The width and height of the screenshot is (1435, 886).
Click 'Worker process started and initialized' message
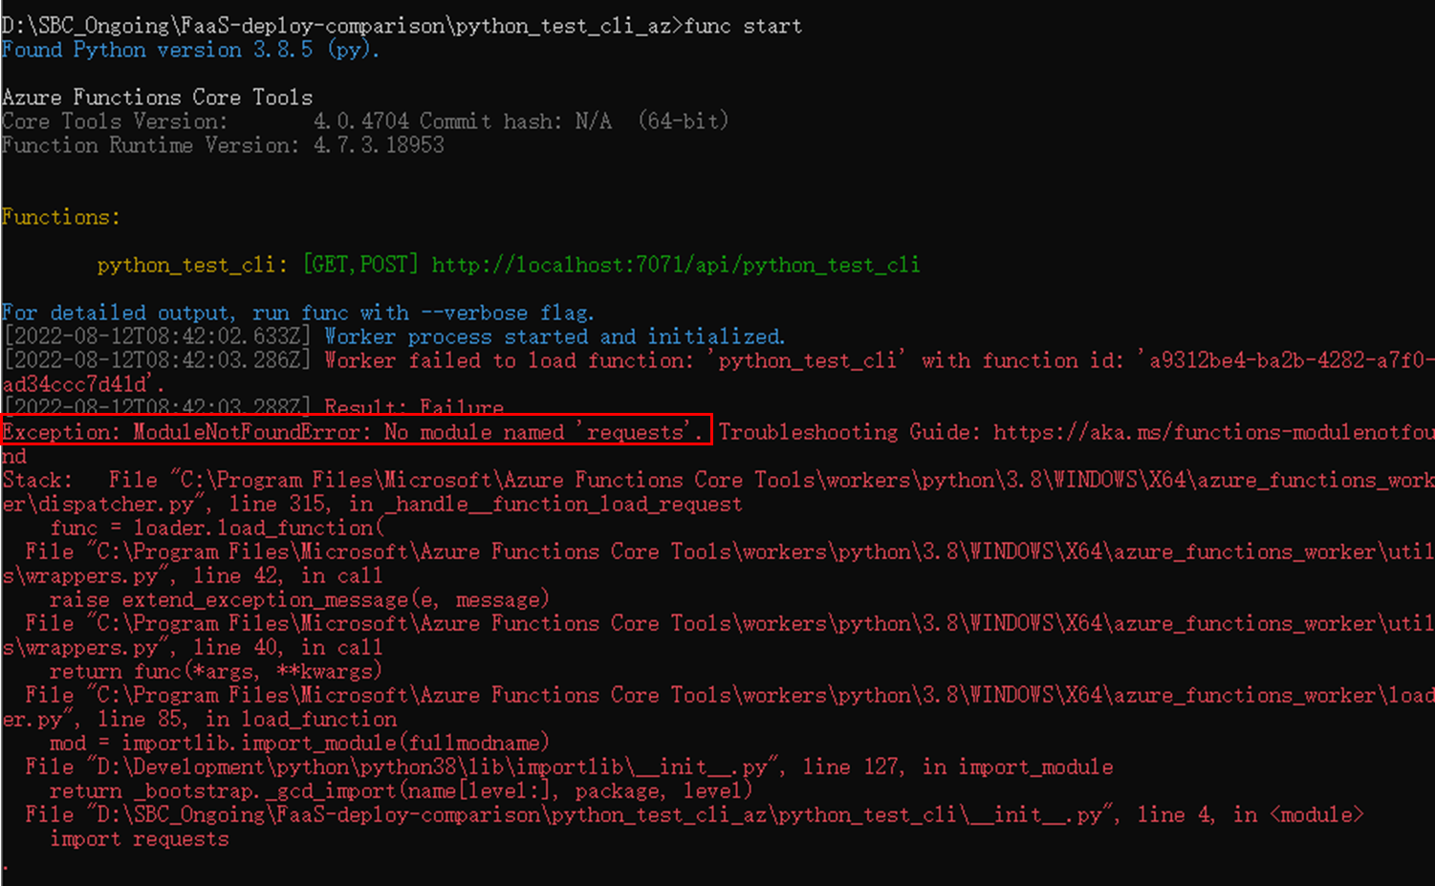[554, 336]
